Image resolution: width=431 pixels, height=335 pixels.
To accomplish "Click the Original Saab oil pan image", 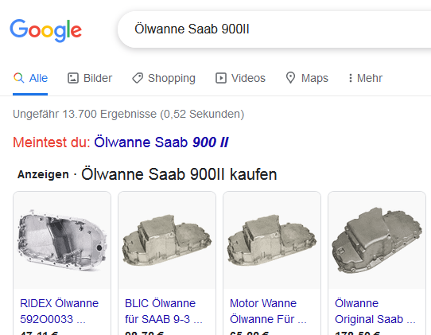I will 377,240.
